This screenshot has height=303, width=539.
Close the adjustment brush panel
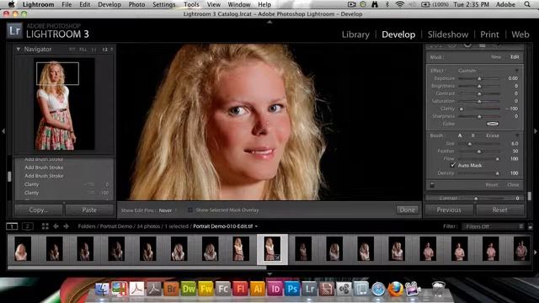[513, 185]
